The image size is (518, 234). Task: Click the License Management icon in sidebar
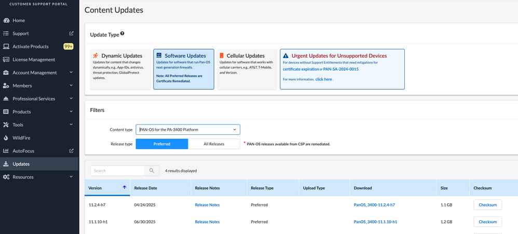tap(6, 60)
